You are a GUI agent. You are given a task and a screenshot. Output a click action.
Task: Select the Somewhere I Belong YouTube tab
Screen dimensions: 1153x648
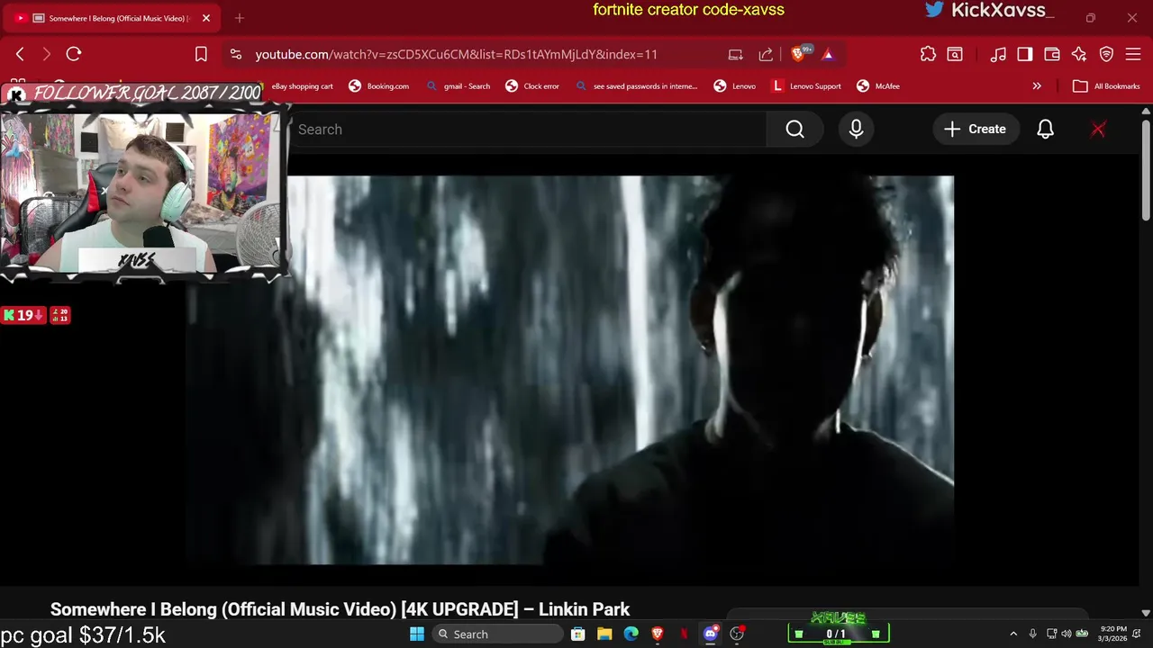coord(113,18)
